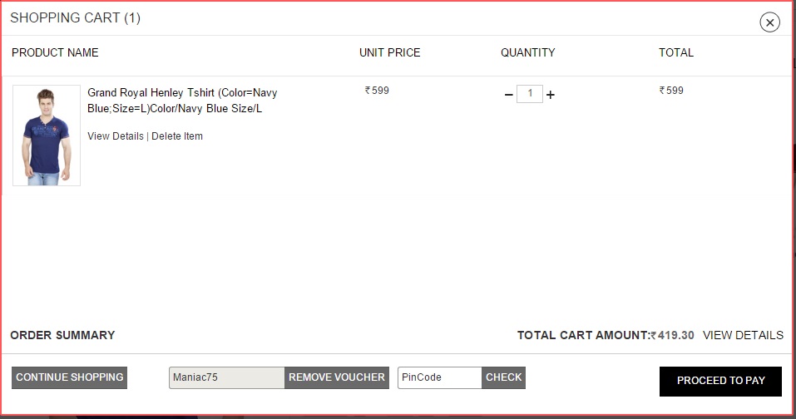Decrease quantity with the minus button

[x=509, y=95]
